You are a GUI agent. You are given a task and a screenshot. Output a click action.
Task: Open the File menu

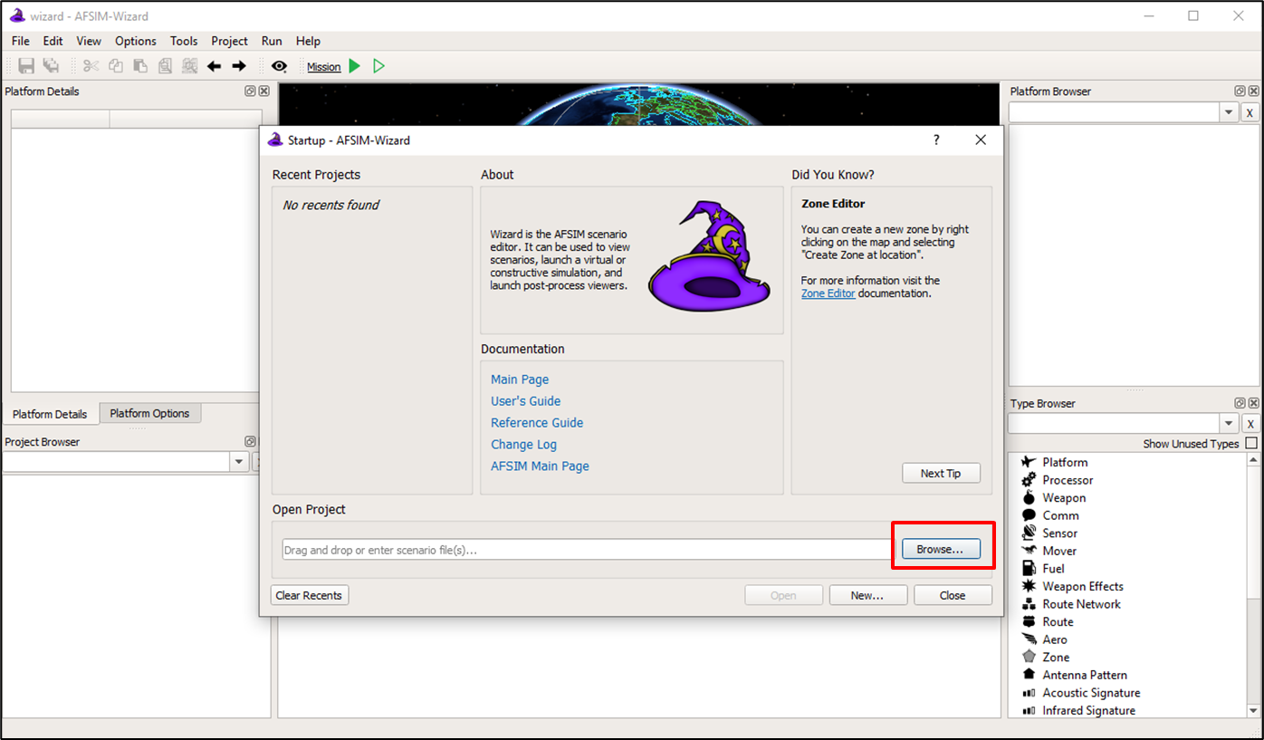click(x=21, y=41)
